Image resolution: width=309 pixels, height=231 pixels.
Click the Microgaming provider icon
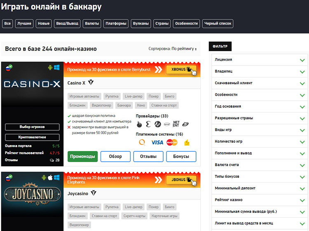point(158,124)
